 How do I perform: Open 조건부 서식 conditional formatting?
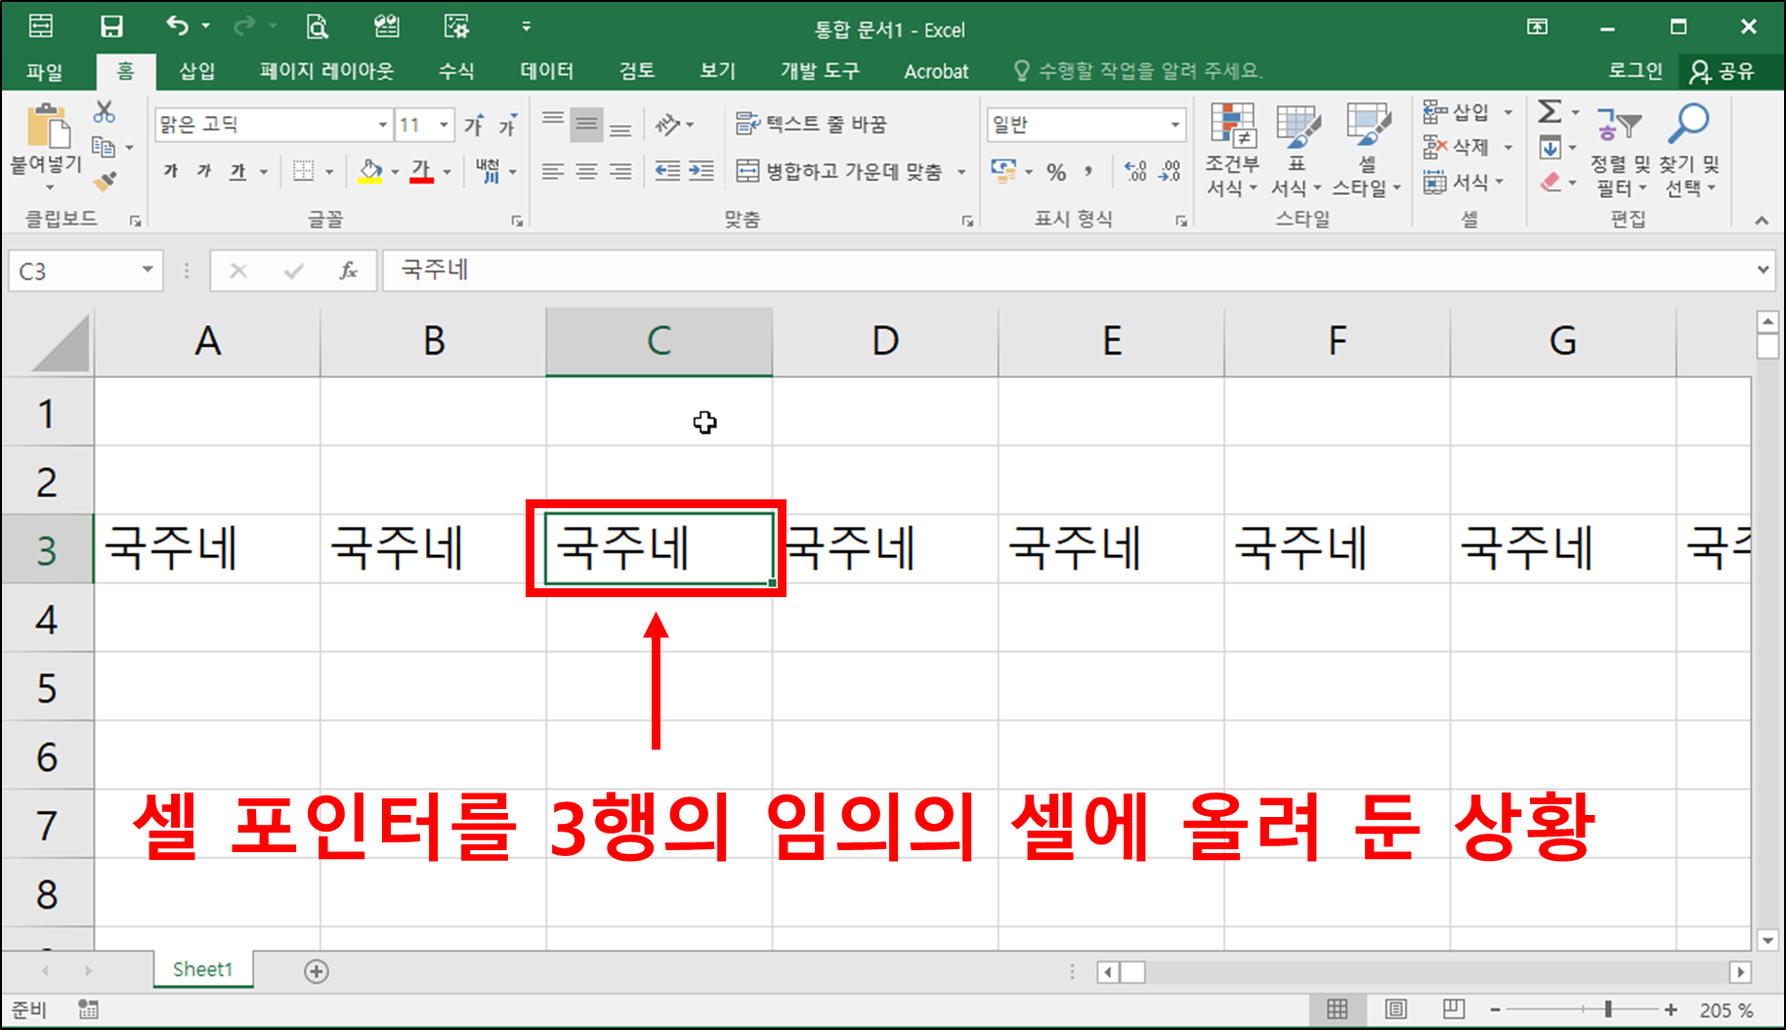tap(1233, 150)
